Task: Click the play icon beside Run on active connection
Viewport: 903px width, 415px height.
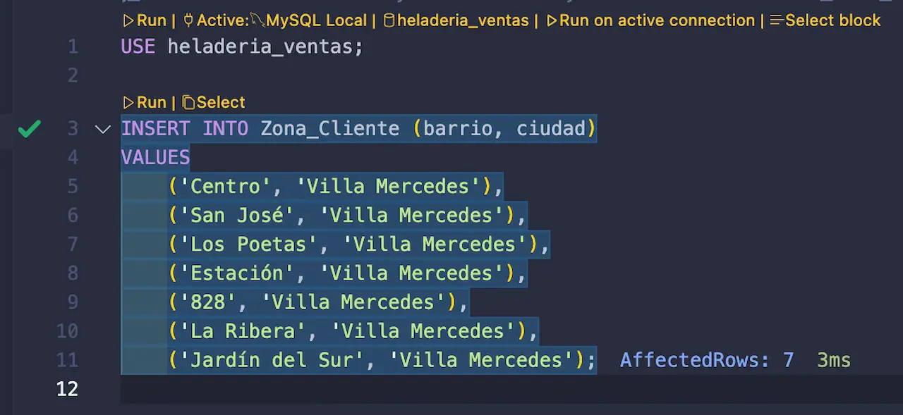Action: click(x=552, y=20)
